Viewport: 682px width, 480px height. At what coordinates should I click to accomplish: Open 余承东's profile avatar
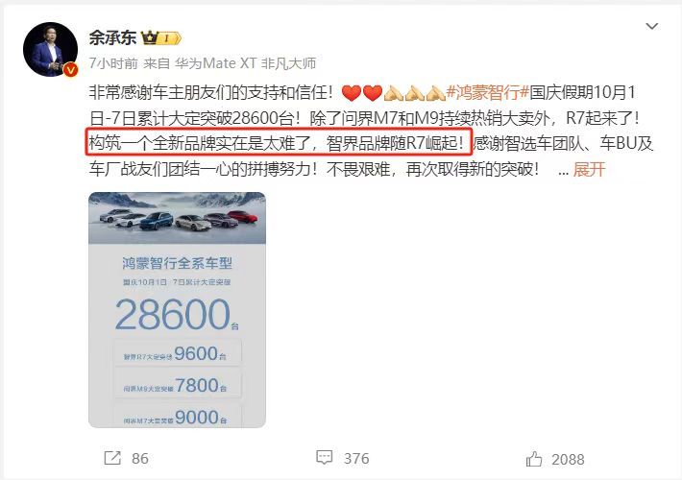tap(51, 50)
